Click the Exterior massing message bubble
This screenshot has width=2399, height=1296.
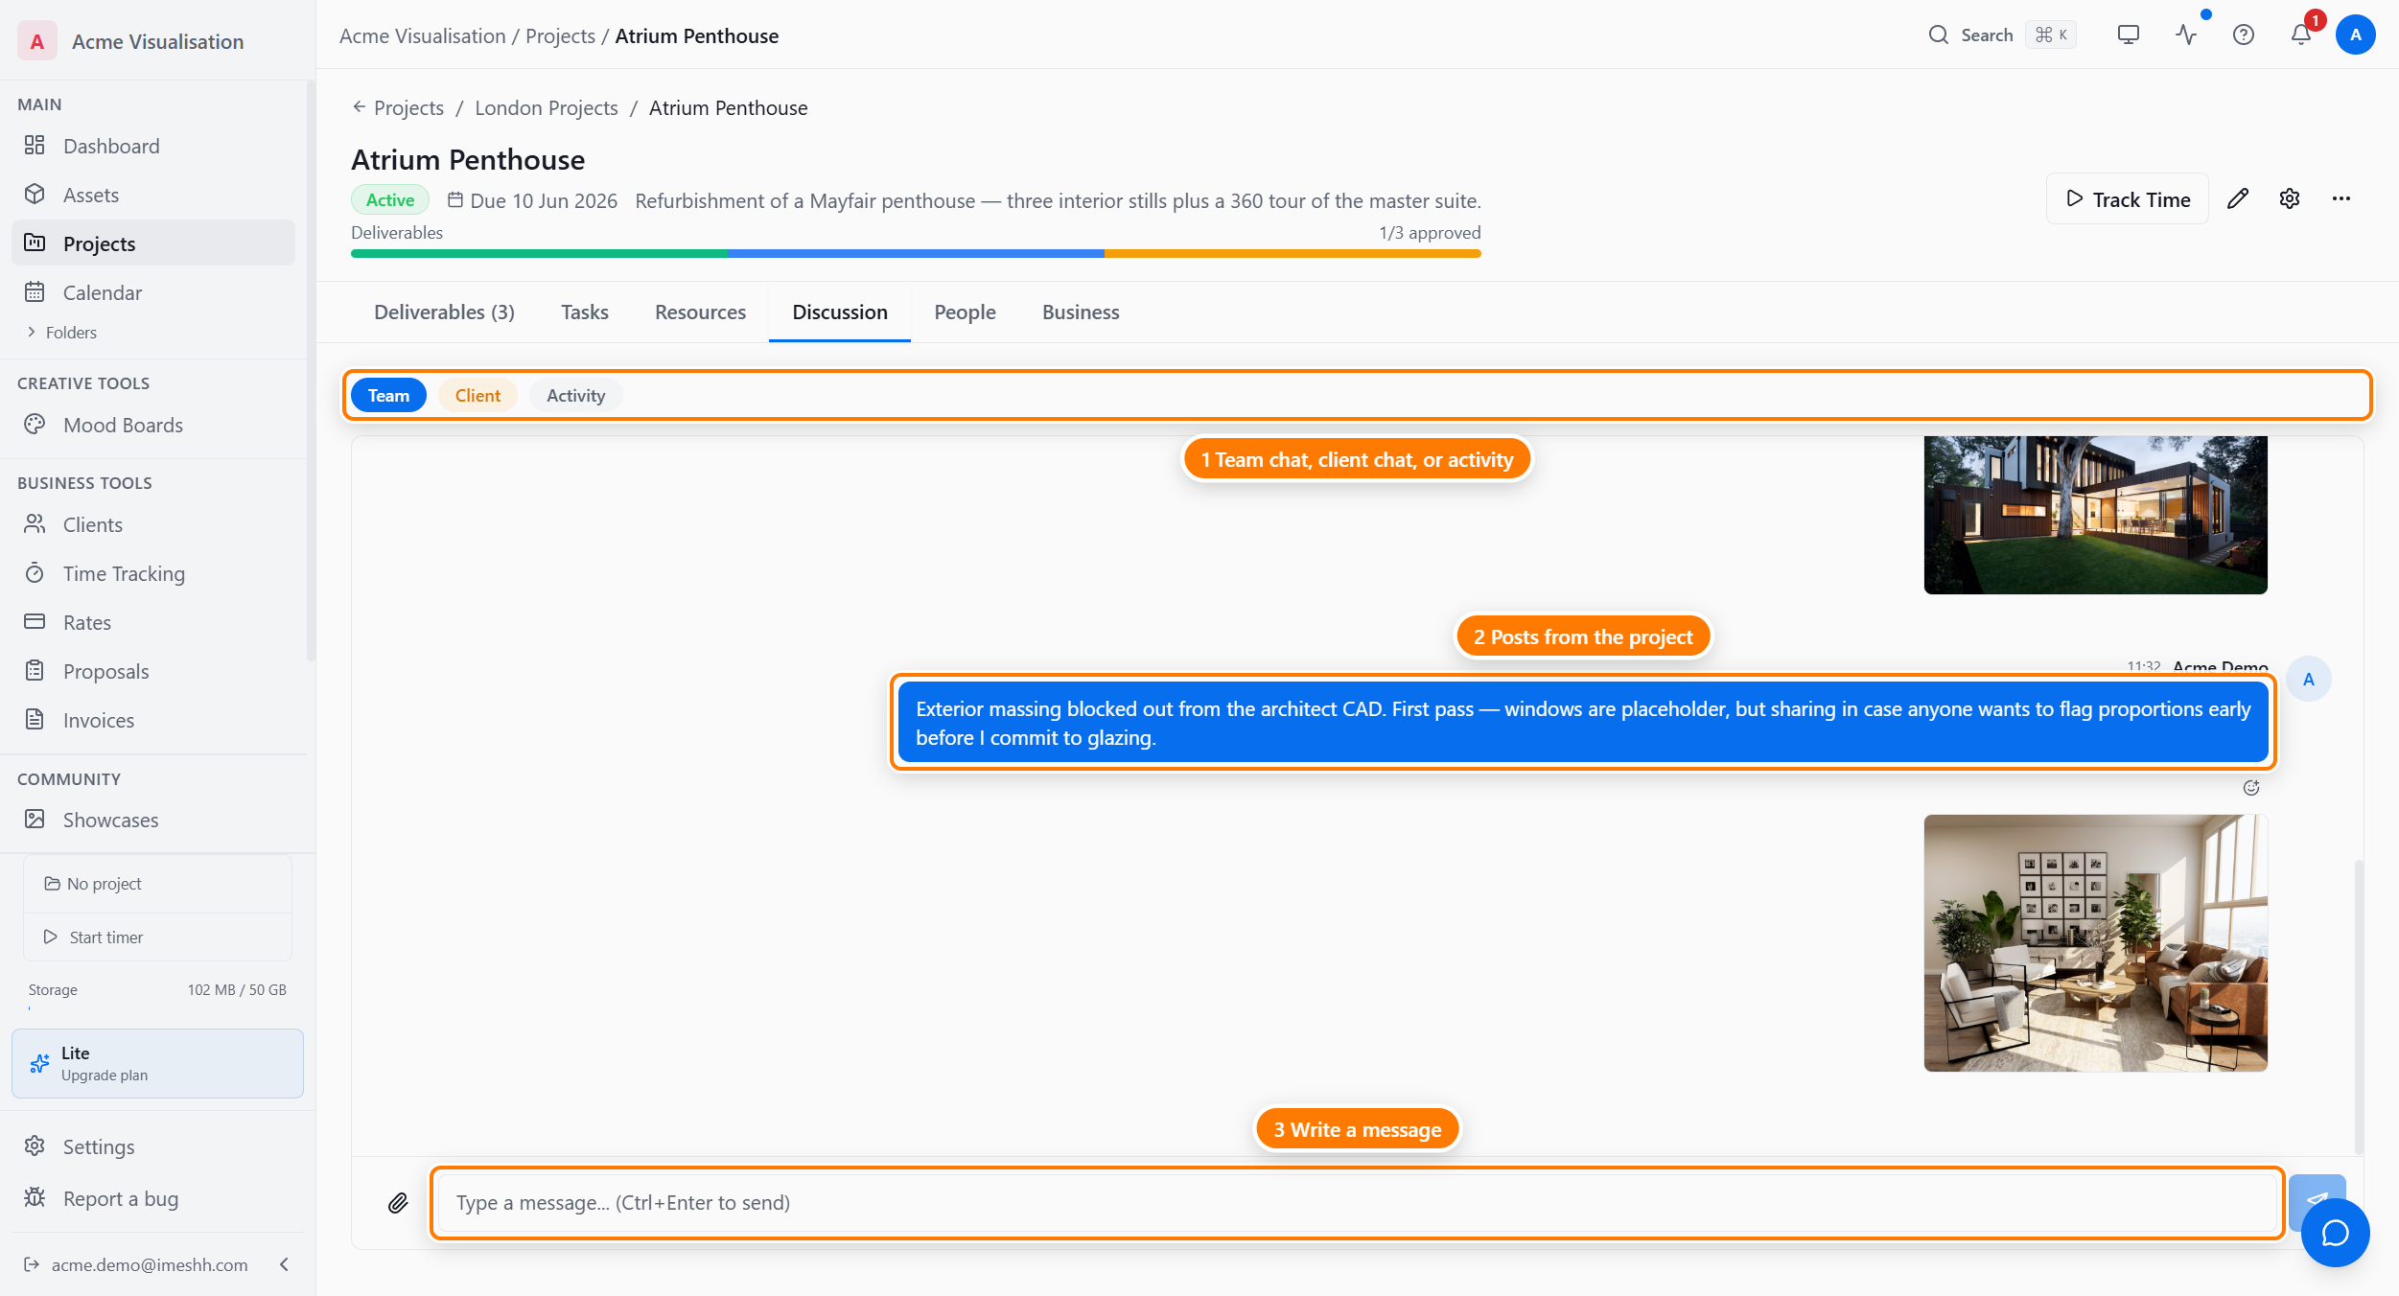1583,723
